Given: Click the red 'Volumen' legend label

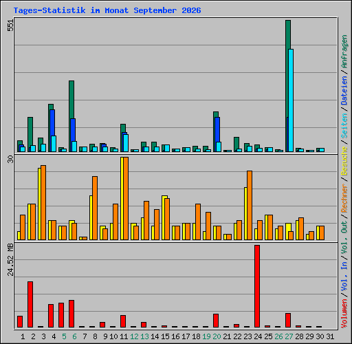Looking at the screenshot, I should point(344,314).
